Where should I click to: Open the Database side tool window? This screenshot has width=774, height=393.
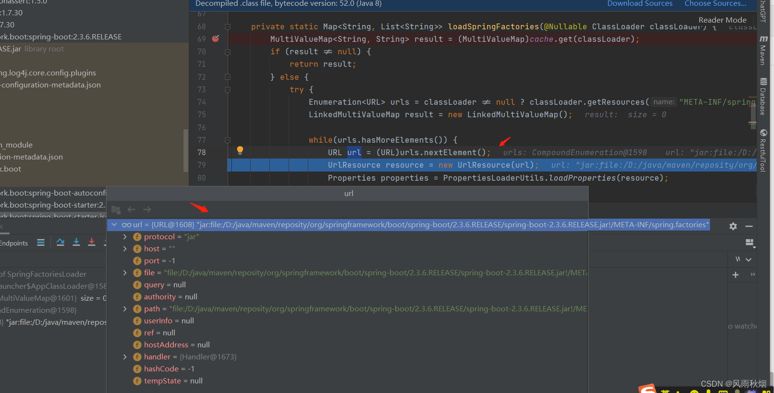click(x=763, y=96)
